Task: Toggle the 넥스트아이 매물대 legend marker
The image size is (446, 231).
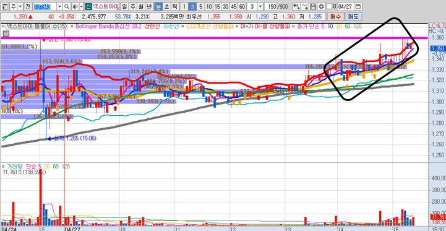Action: tap(4, 26)
